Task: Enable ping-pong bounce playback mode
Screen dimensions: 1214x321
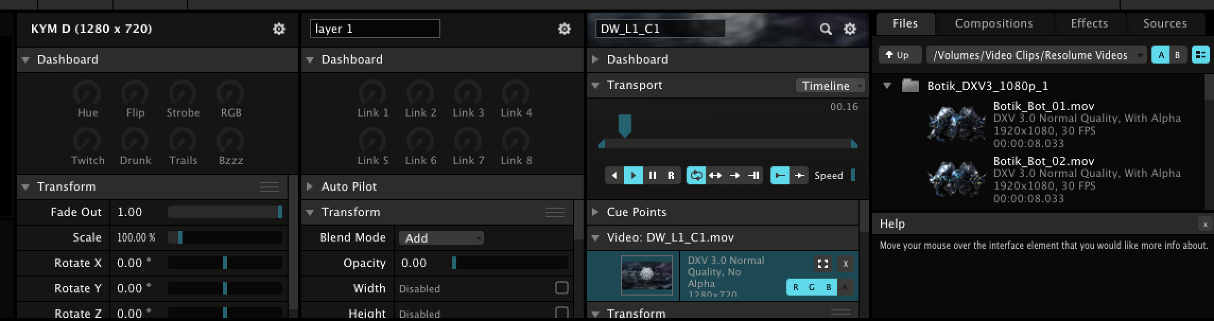Action: coord(715,175)
